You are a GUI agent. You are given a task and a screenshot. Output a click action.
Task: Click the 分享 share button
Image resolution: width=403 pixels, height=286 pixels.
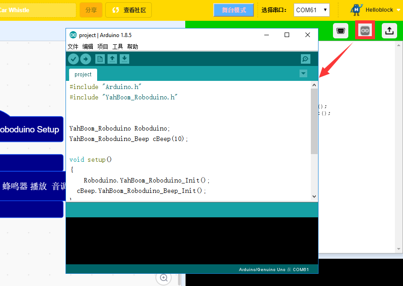[x=91, y=10]
